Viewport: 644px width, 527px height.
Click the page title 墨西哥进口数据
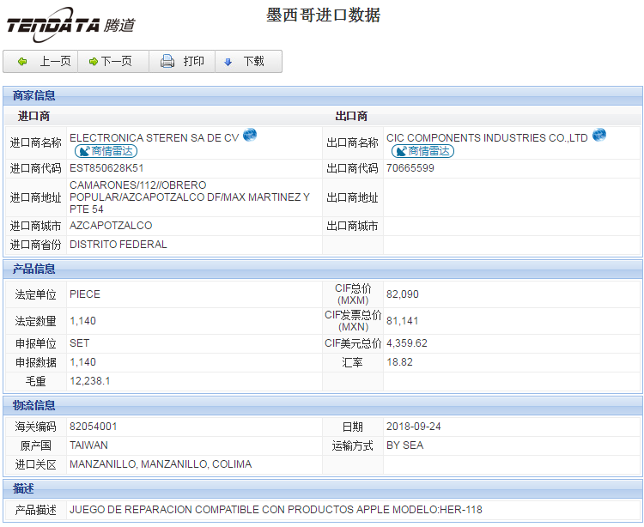pyautogui.click(x=324, y=15)
